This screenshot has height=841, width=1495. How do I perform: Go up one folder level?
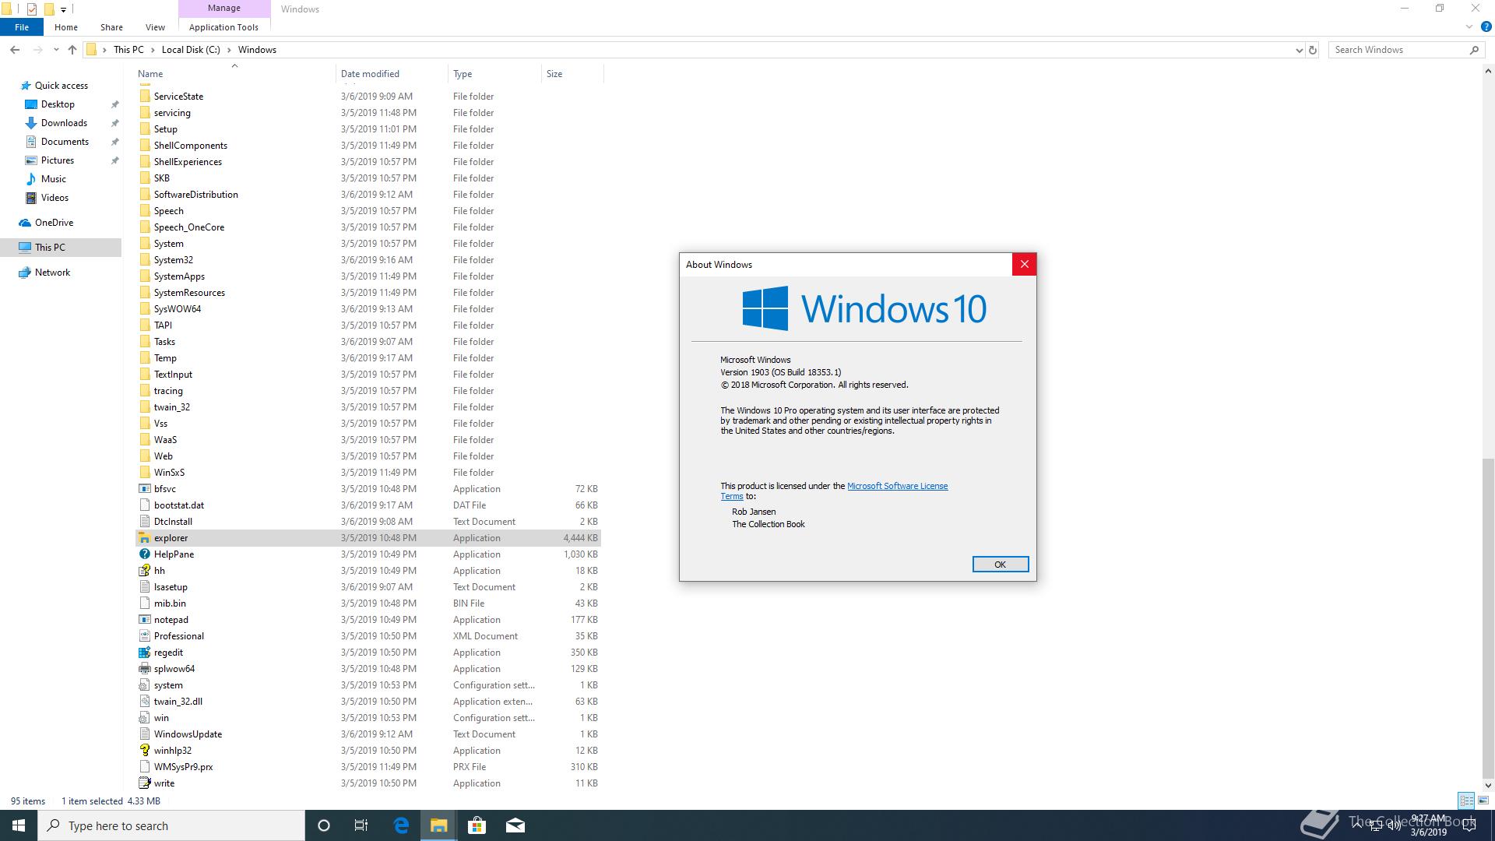[x=72, y=50]
